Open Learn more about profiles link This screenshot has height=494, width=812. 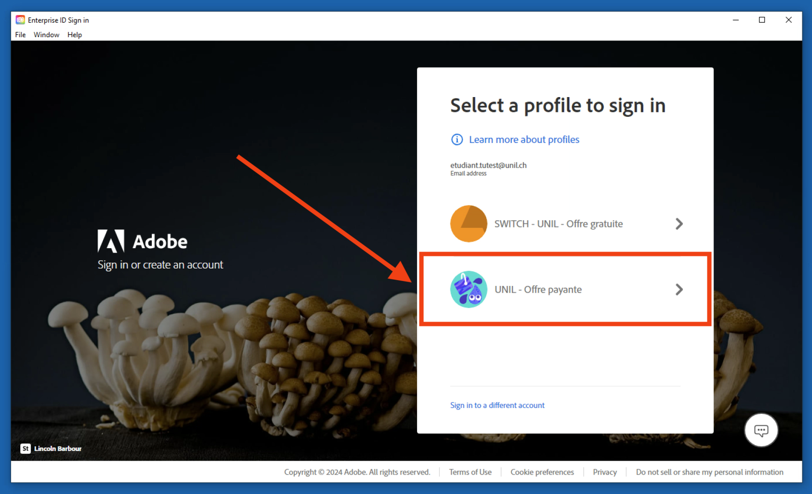point(524,140)
